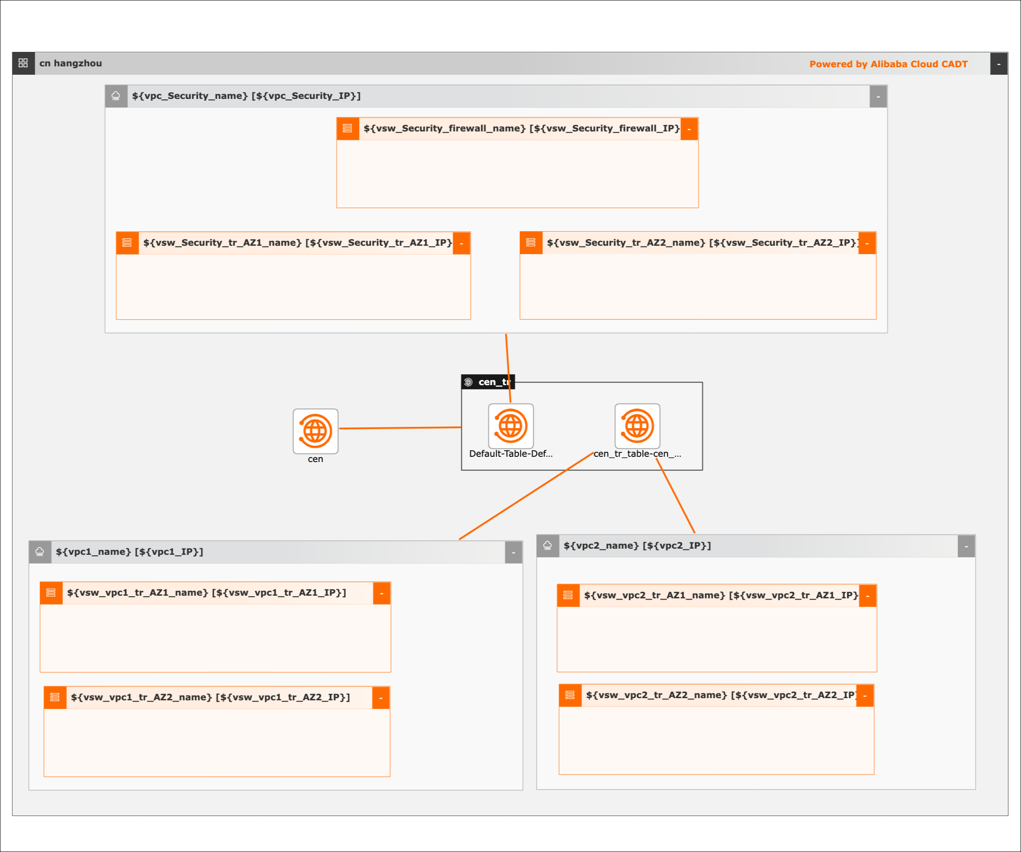The width and height of the screenshot is (1021, 852).
Task: Collapse the vpc2 container
Action: (966, 546)
